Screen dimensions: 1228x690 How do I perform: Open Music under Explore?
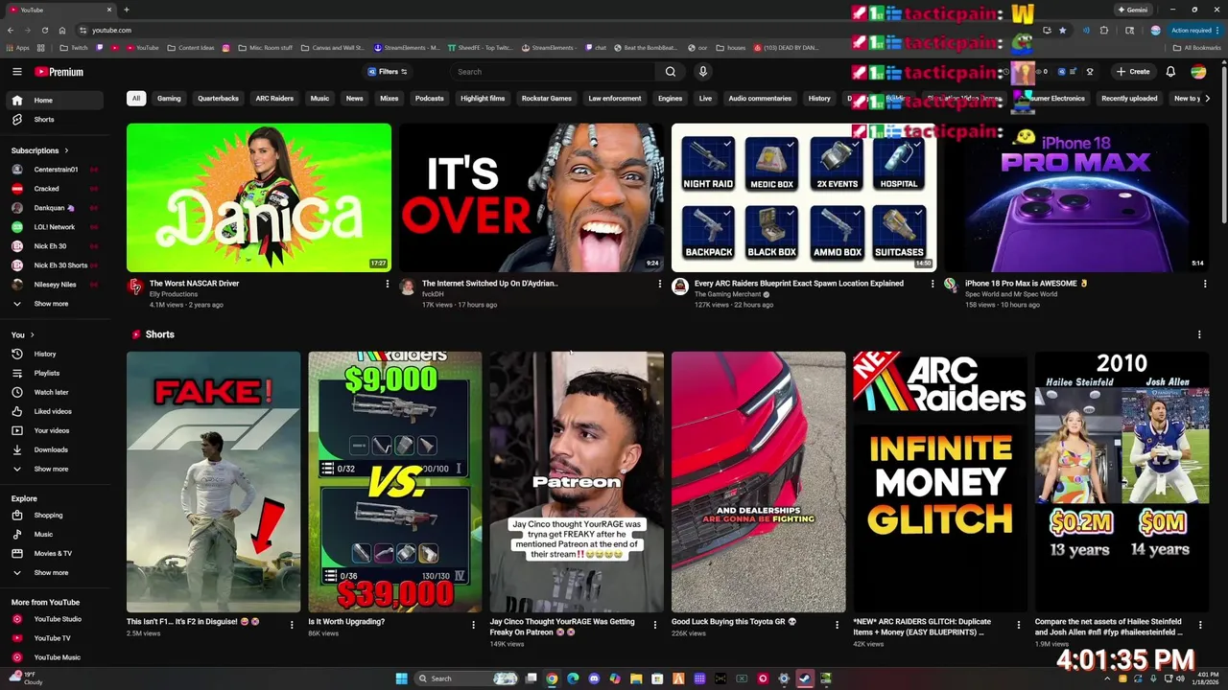(54, 534)
